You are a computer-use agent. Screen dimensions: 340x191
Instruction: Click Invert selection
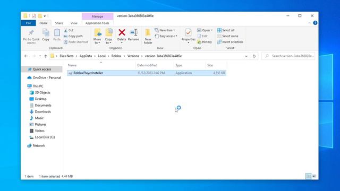[230, 42]
